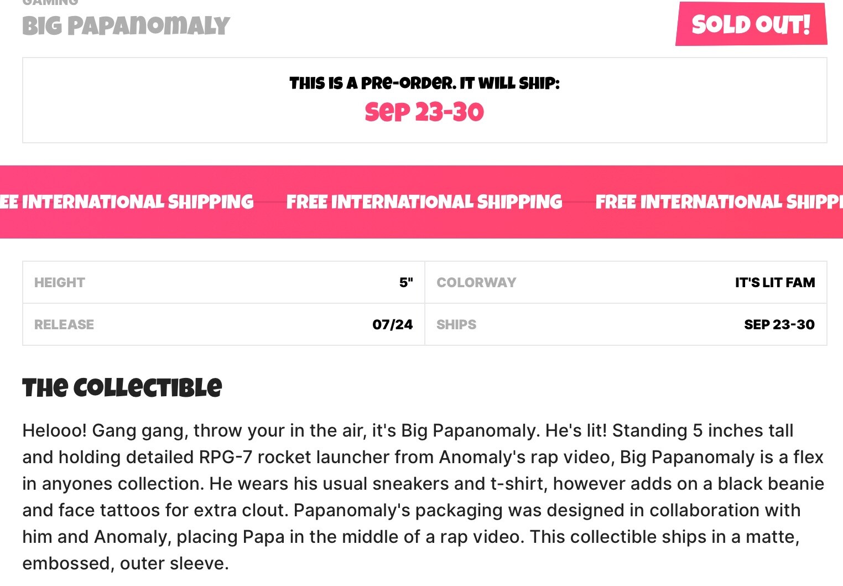Select the Colorway label
The image size is (843, 586).
476,283
